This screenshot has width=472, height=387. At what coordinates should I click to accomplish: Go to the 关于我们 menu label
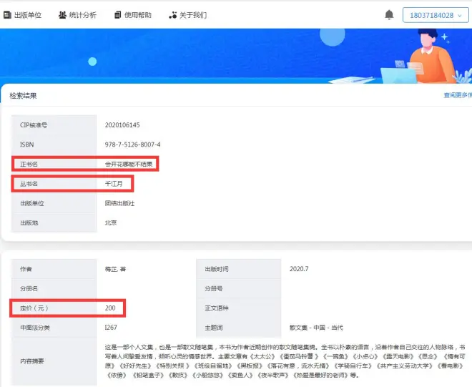click(x=193, y=14)
